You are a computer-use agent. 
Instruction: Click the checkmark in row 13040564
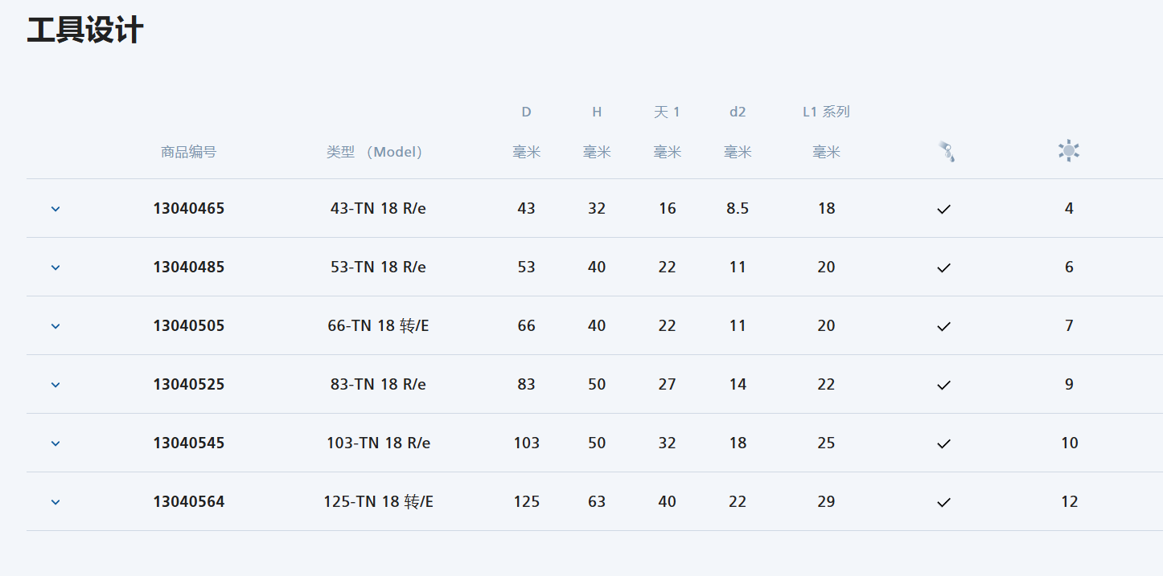coord(944,502)
